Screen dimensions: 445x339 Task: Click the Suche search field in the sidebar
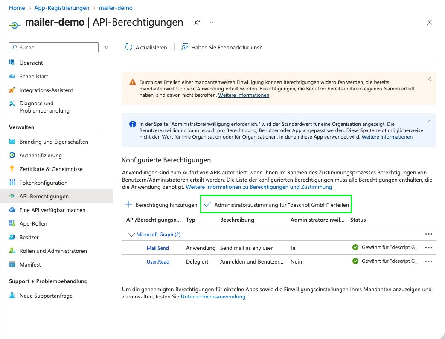click(x=53, y=47)
